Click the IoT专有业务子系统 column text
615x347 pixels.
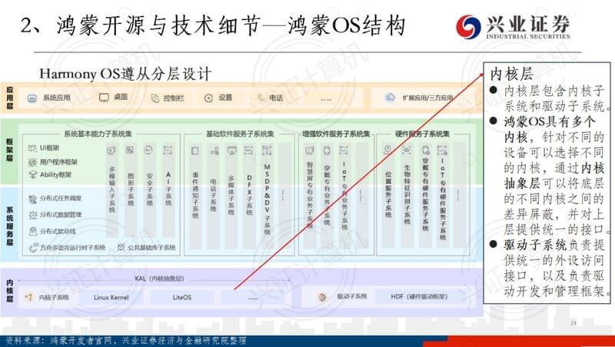tap(344, 195)
